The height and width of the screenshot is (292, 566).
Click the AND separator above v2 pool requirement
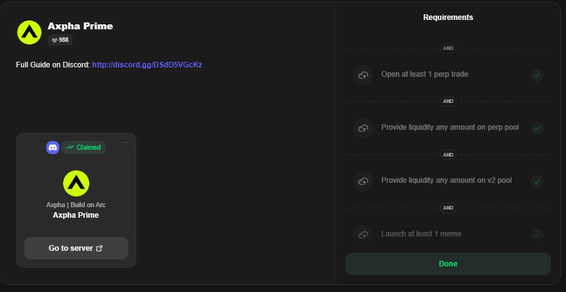448,155
